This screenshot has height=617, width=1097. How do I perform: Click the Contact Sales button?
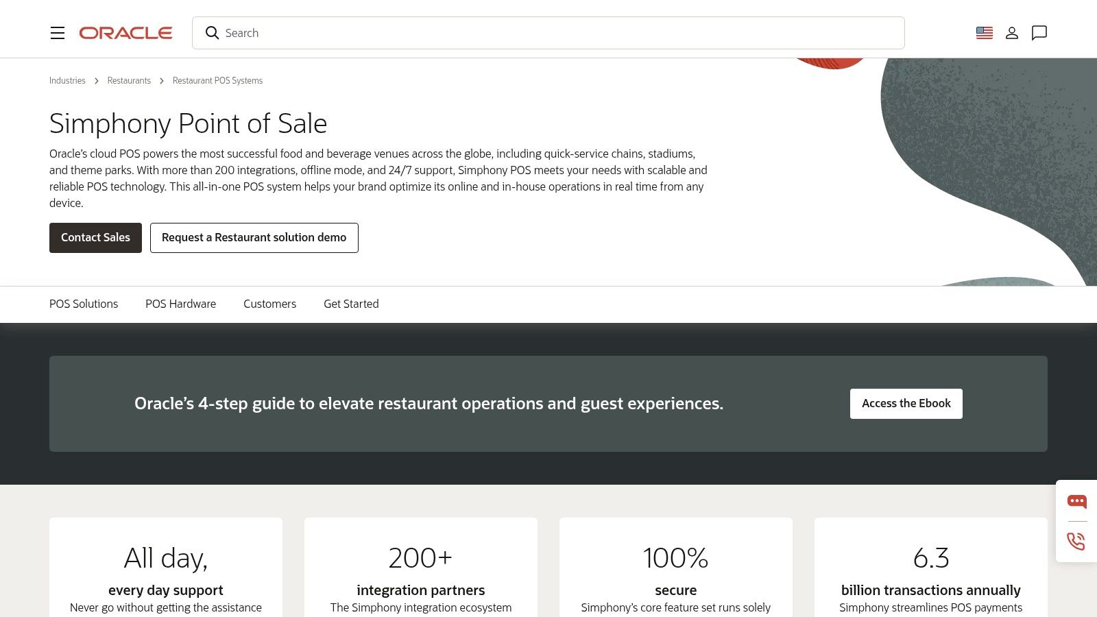pos(95,238)
